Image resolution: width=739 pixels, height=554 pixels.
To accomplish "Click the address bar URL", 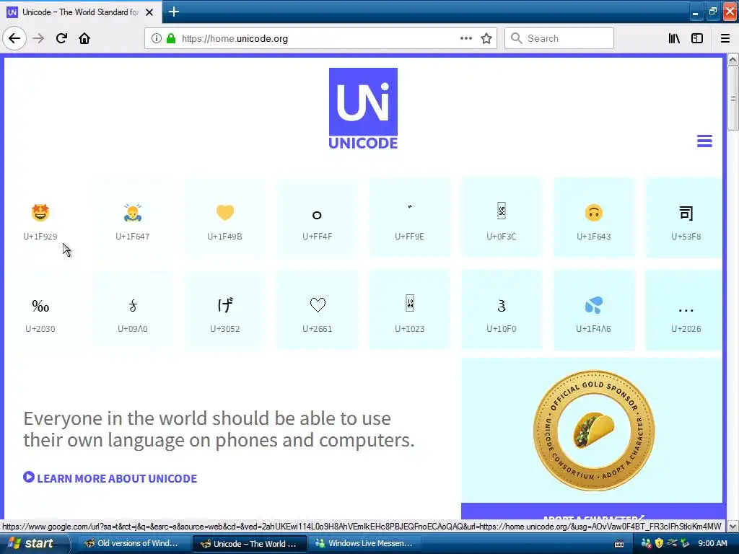I will tap(320, 38).
